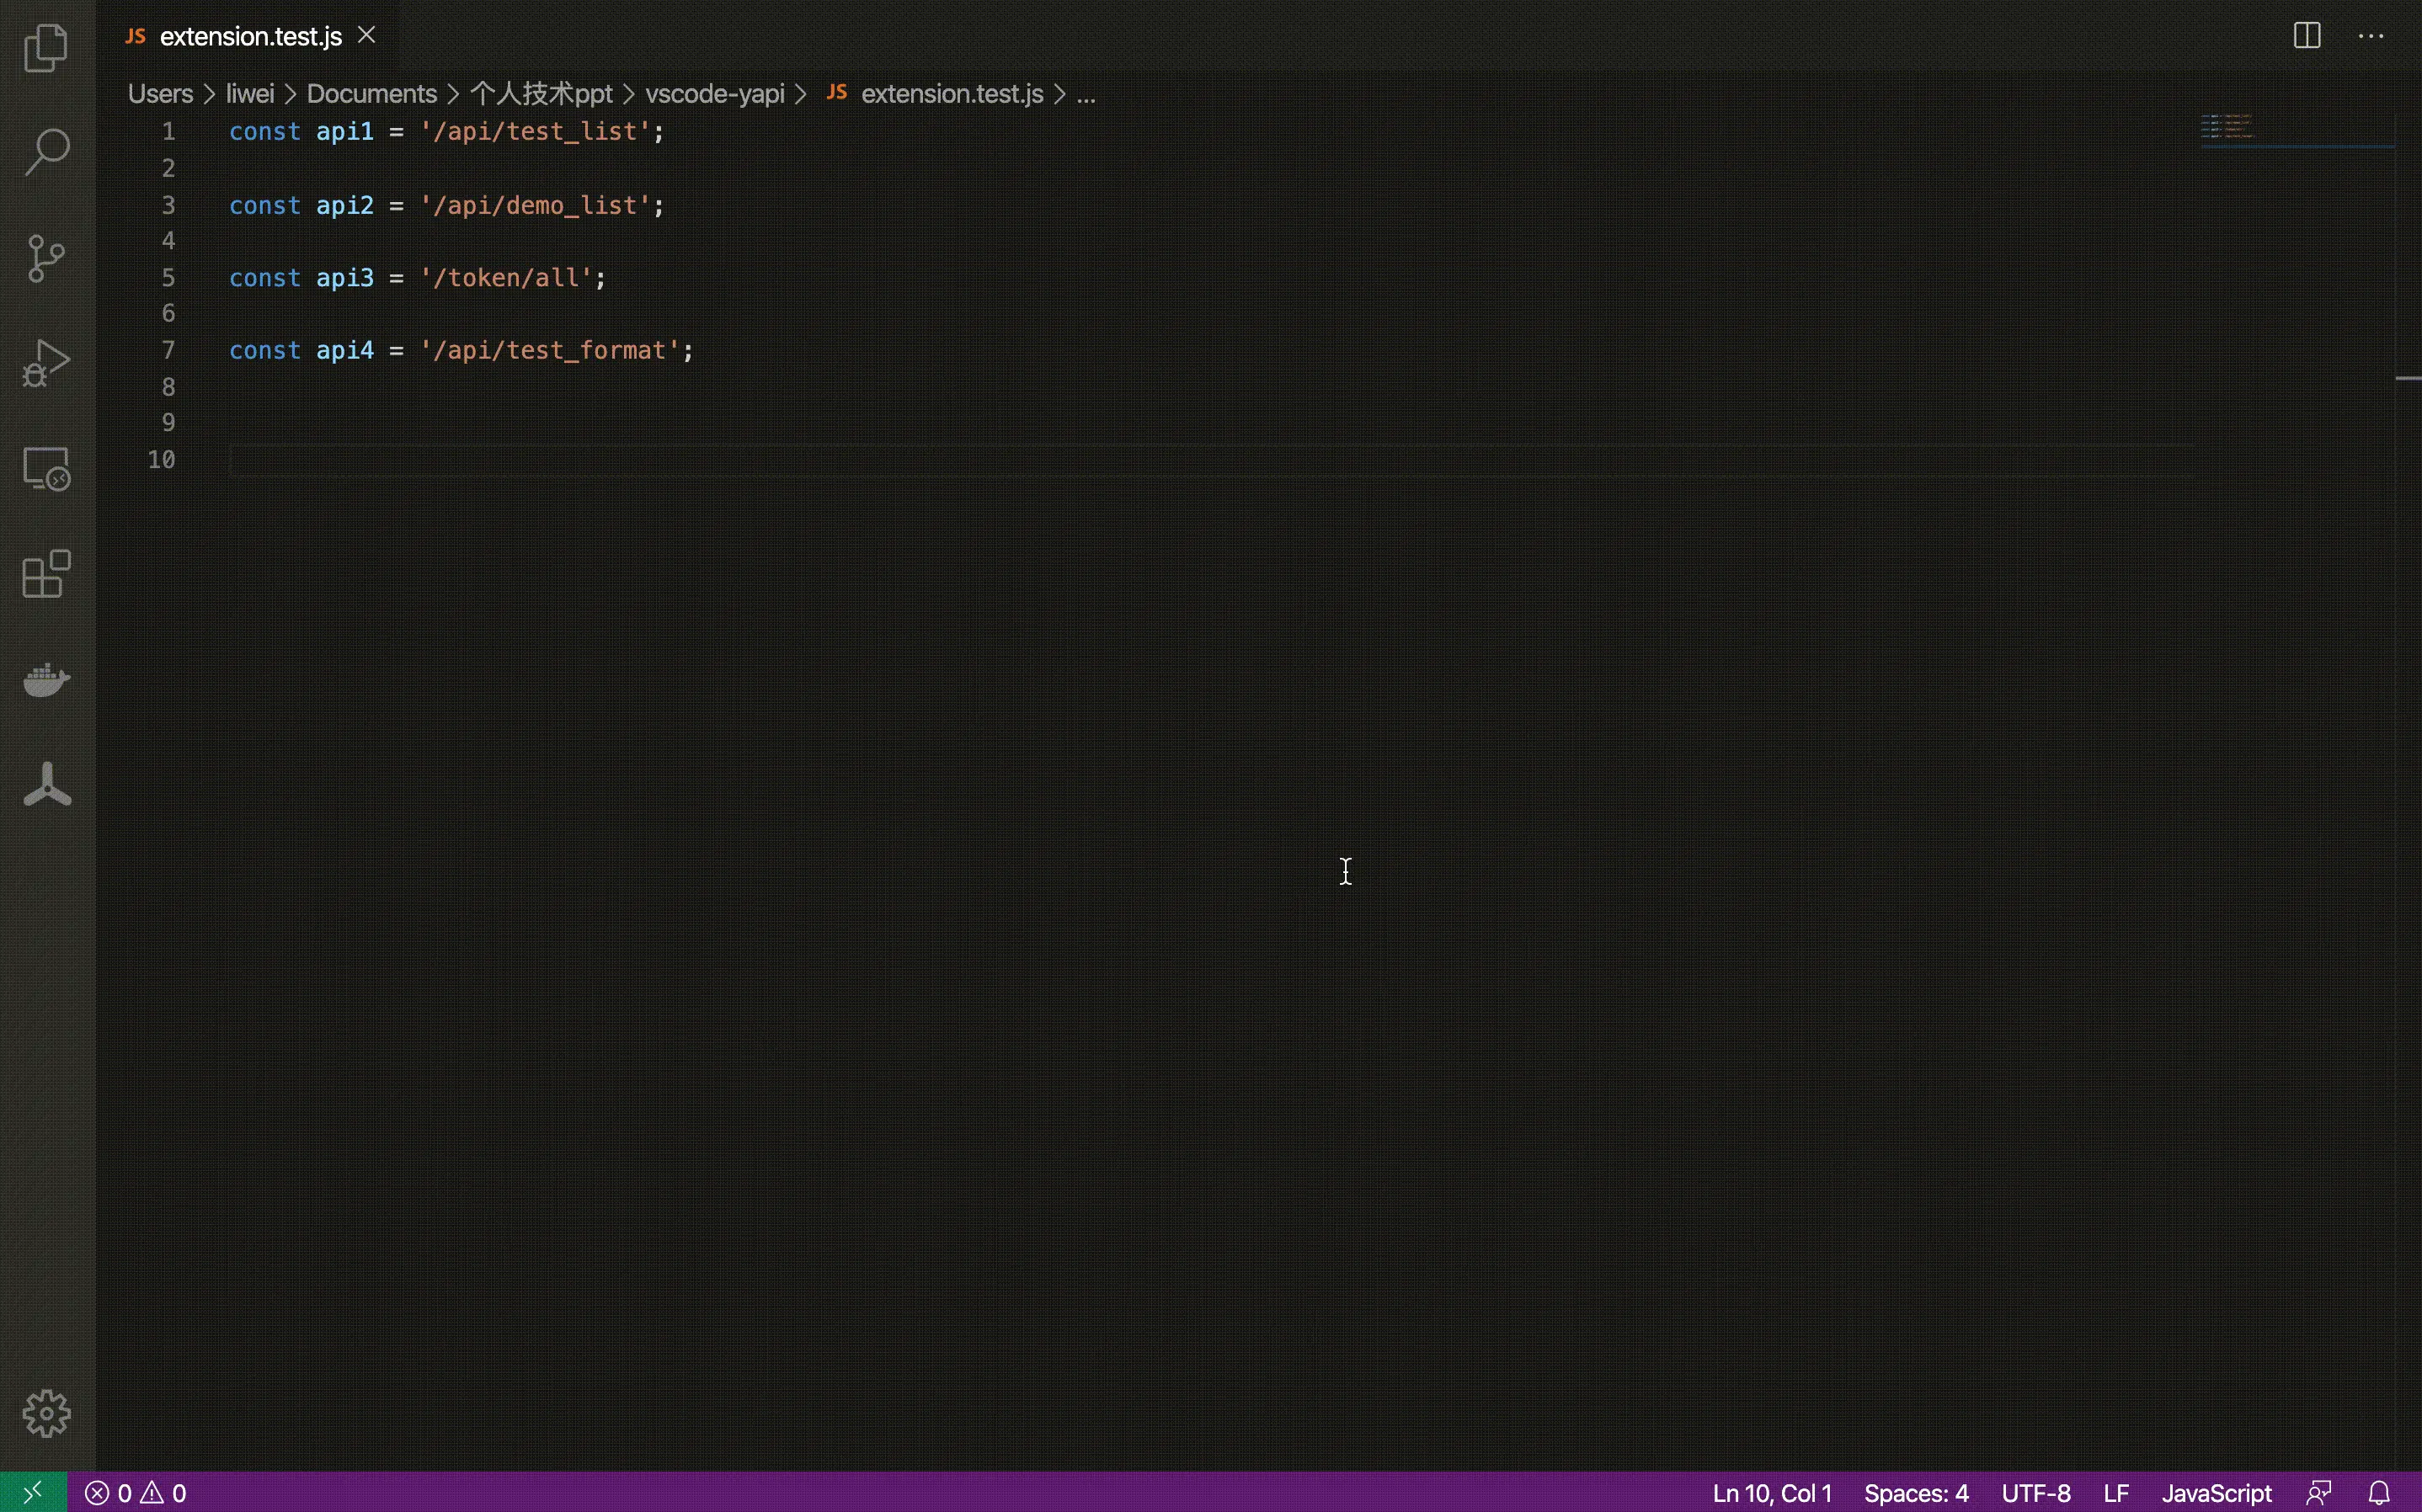This screenshot has height=1512, width=2422.
Task: Open the Extensions view
Action: (46, 574)
